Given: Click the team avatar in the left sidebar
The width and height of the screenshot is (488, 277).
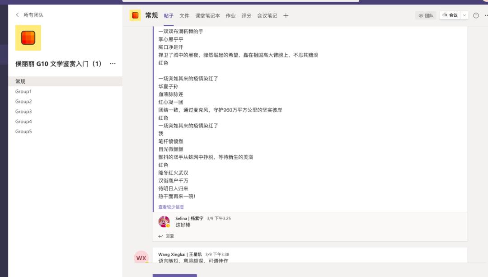Looking at the screenshot, I should coord(28,38).
